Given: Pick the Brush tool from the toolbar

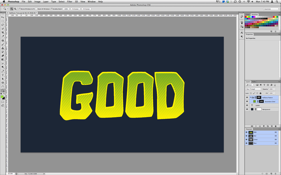Looking at the screenshot, I should 3,44.
